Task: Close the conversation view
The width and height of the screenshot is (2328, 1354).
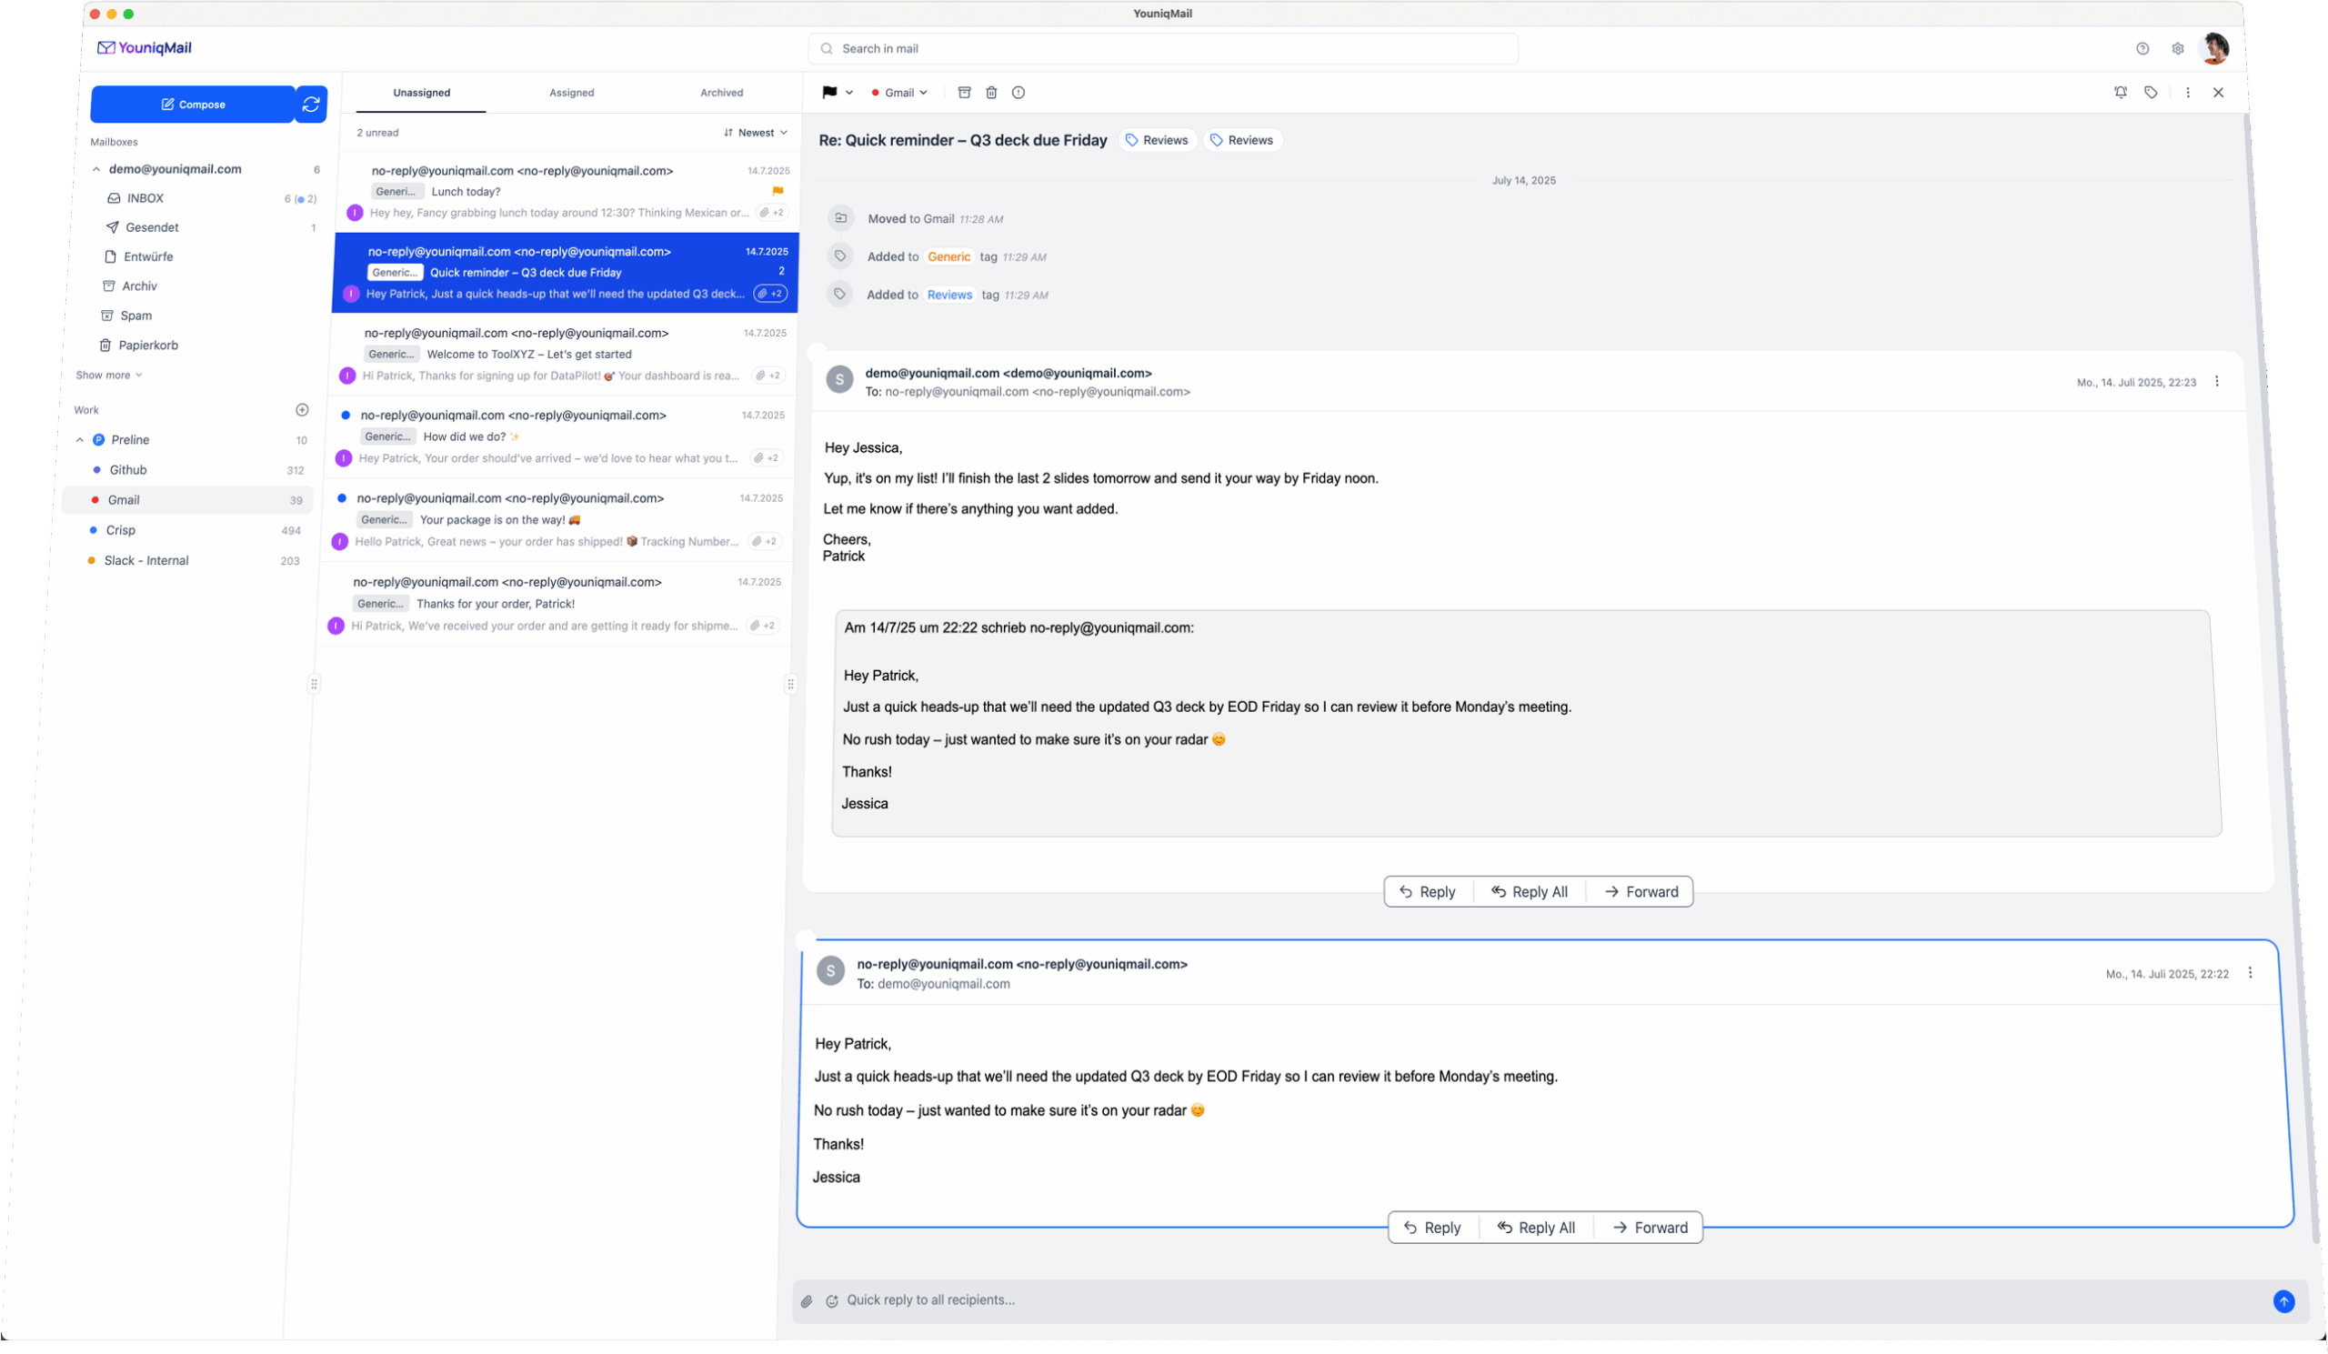Action: (2218, 93)
